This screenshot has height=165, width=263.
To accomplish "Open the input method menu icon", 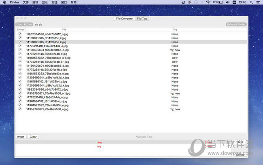I will (234, 2).
